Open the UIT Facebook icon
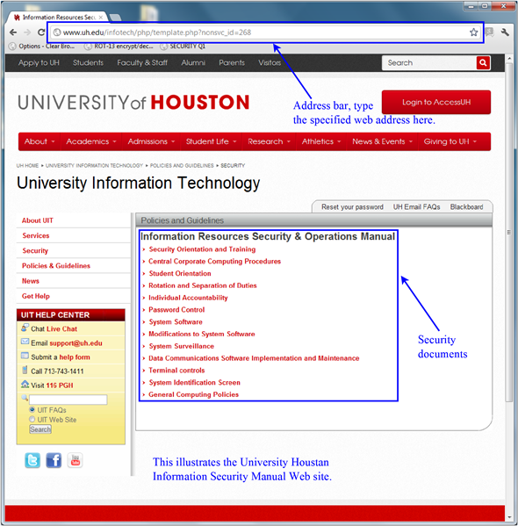 [54, 460]
